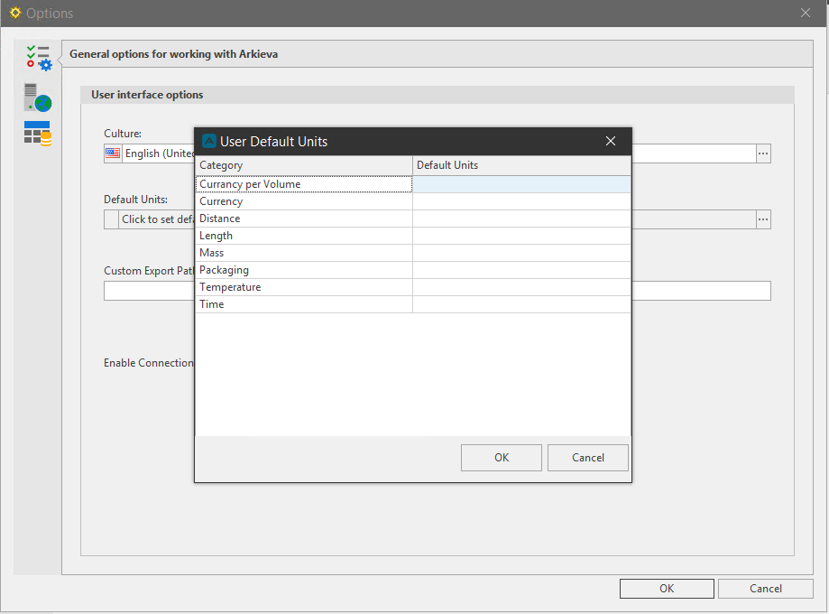
Task: Cancel the User Default Units dialog
Action: coord(588,457)
